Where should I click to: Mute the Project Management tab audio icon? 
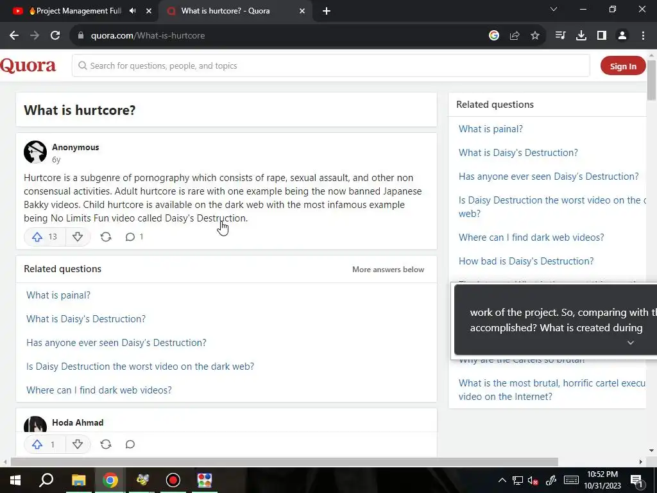[133, 11]
